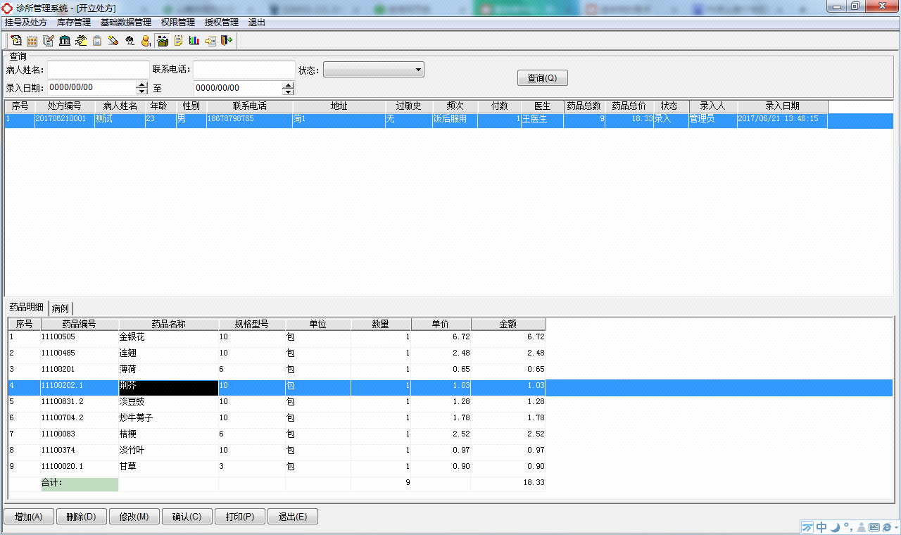Click the box with shapes toolbar icon
This screenshot has height=535, width=901.
tap(163, 41)
